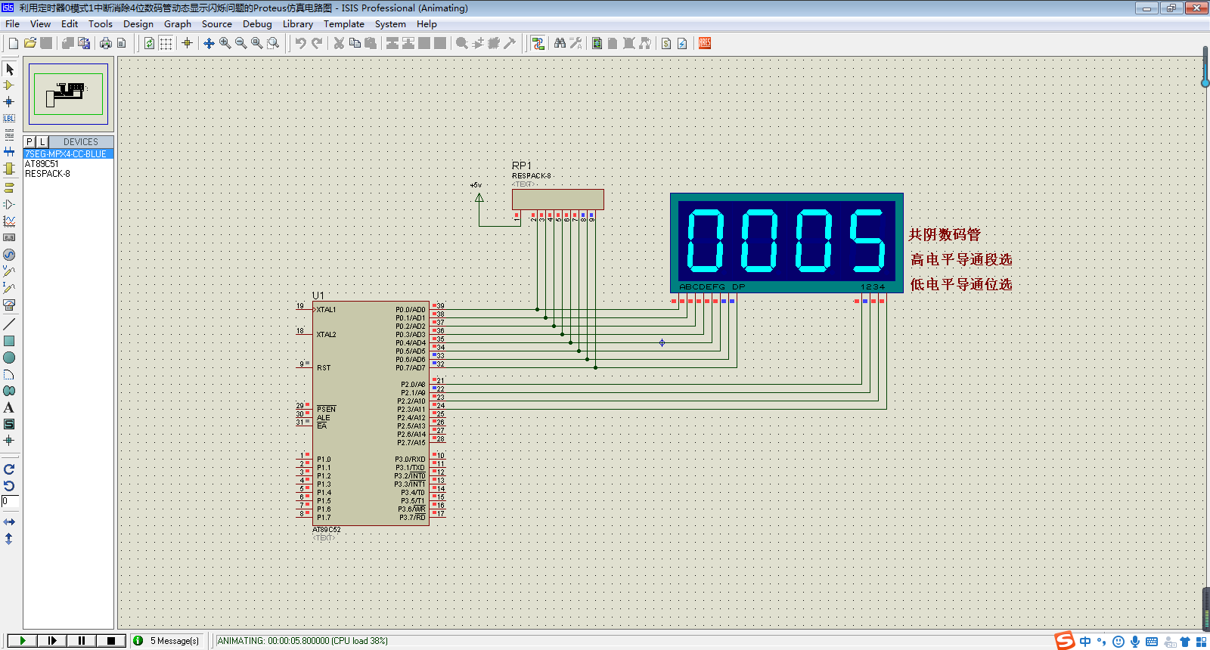1210x650 pixels.
Task: Select the Graph Mode tool
Action: (x=9, y=221)
